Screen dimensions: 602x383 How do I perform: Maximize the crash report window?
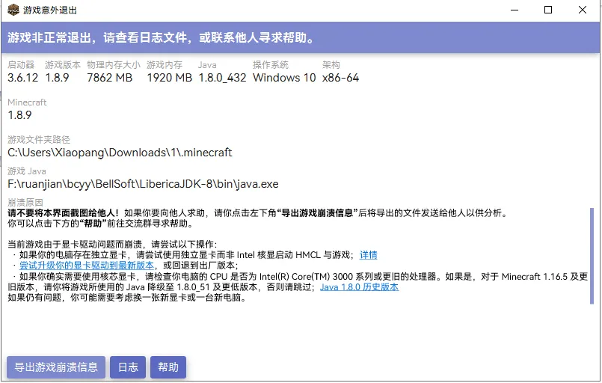point(548,10)
